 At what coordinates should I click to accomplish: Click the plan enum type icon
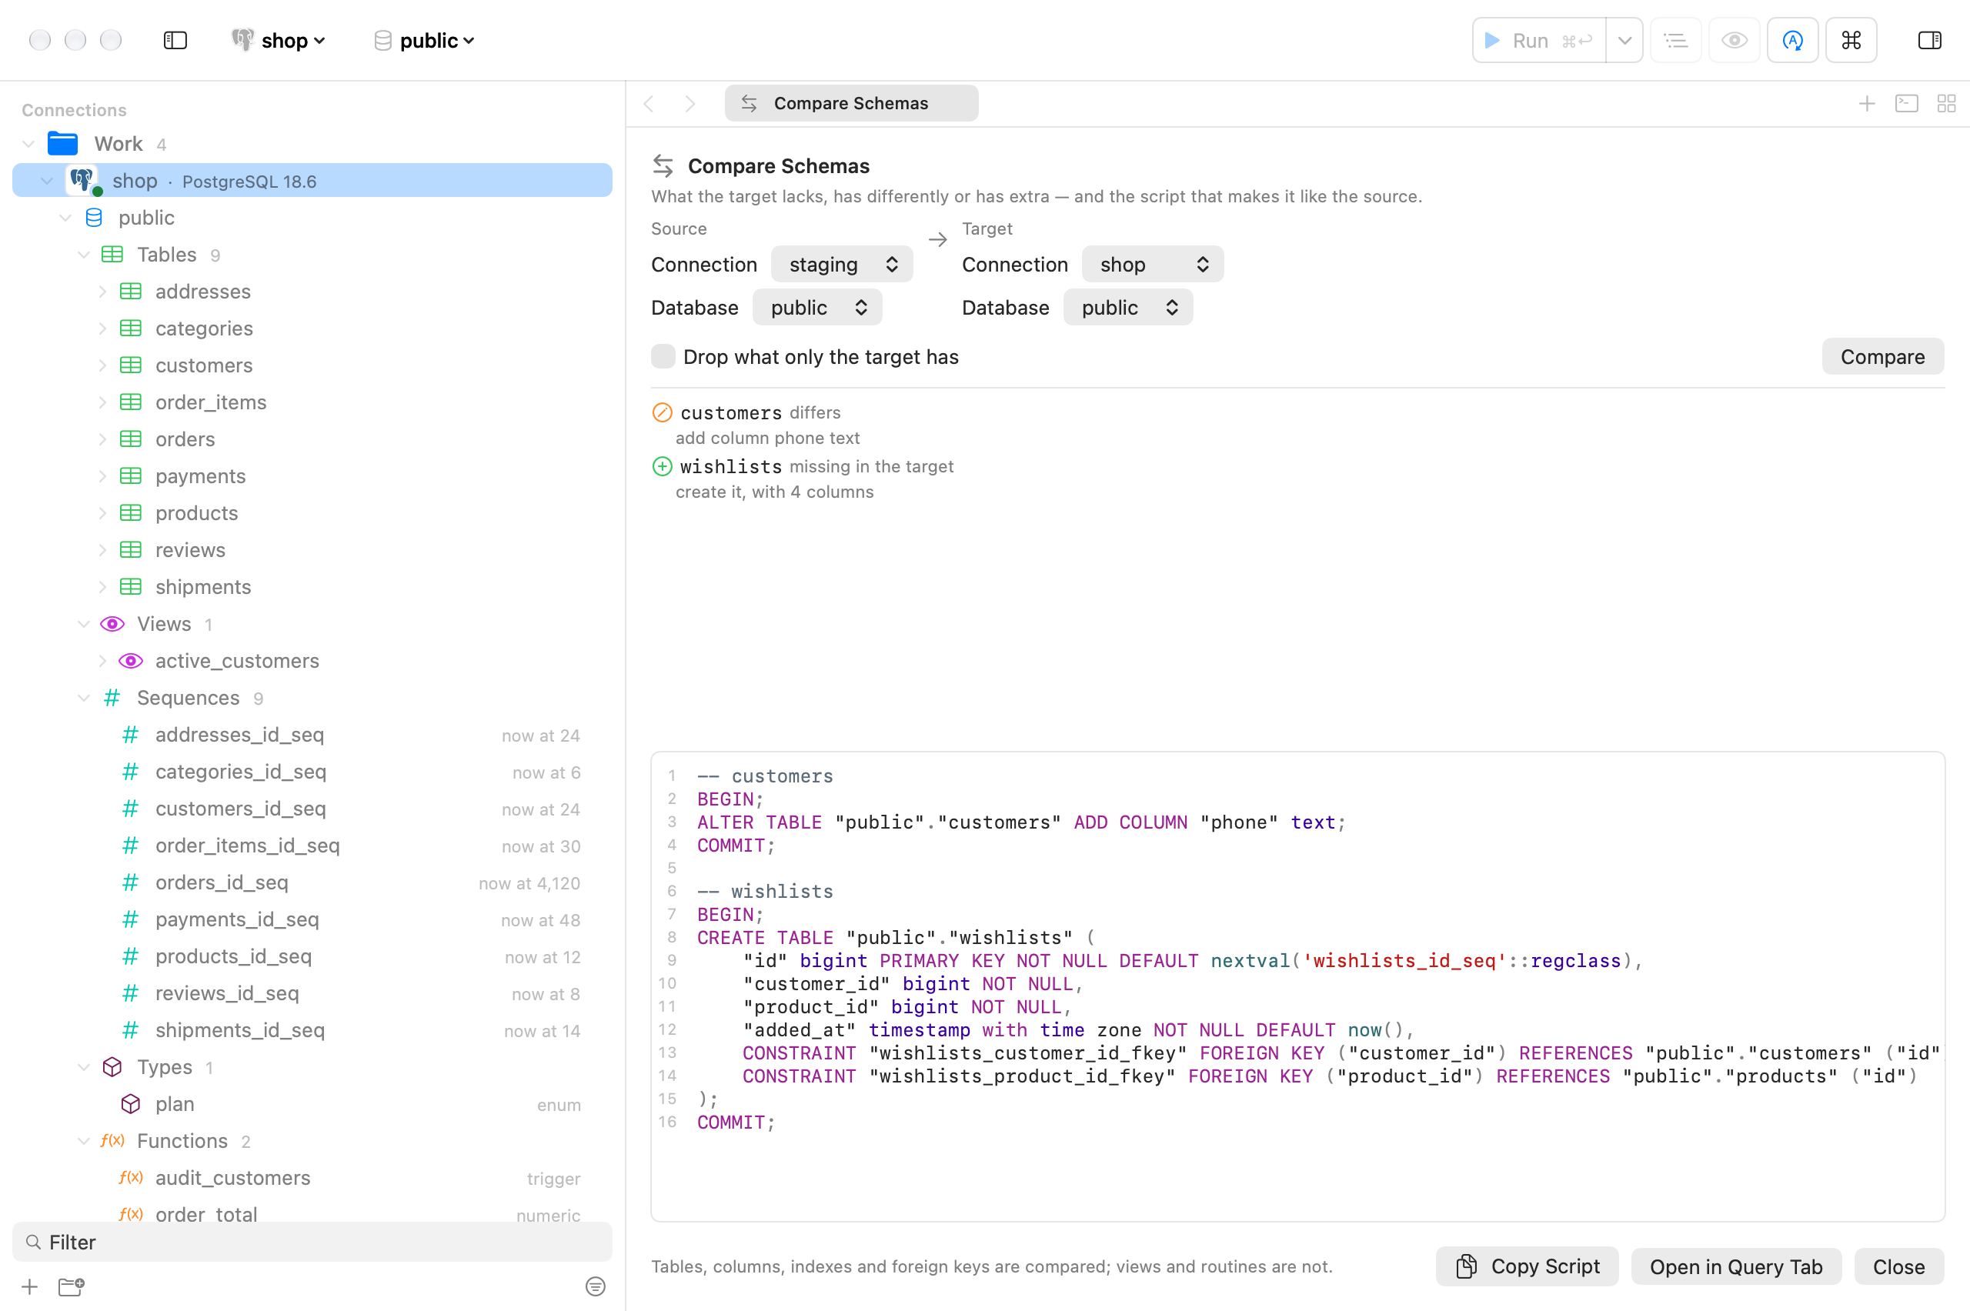point(131,1103)
